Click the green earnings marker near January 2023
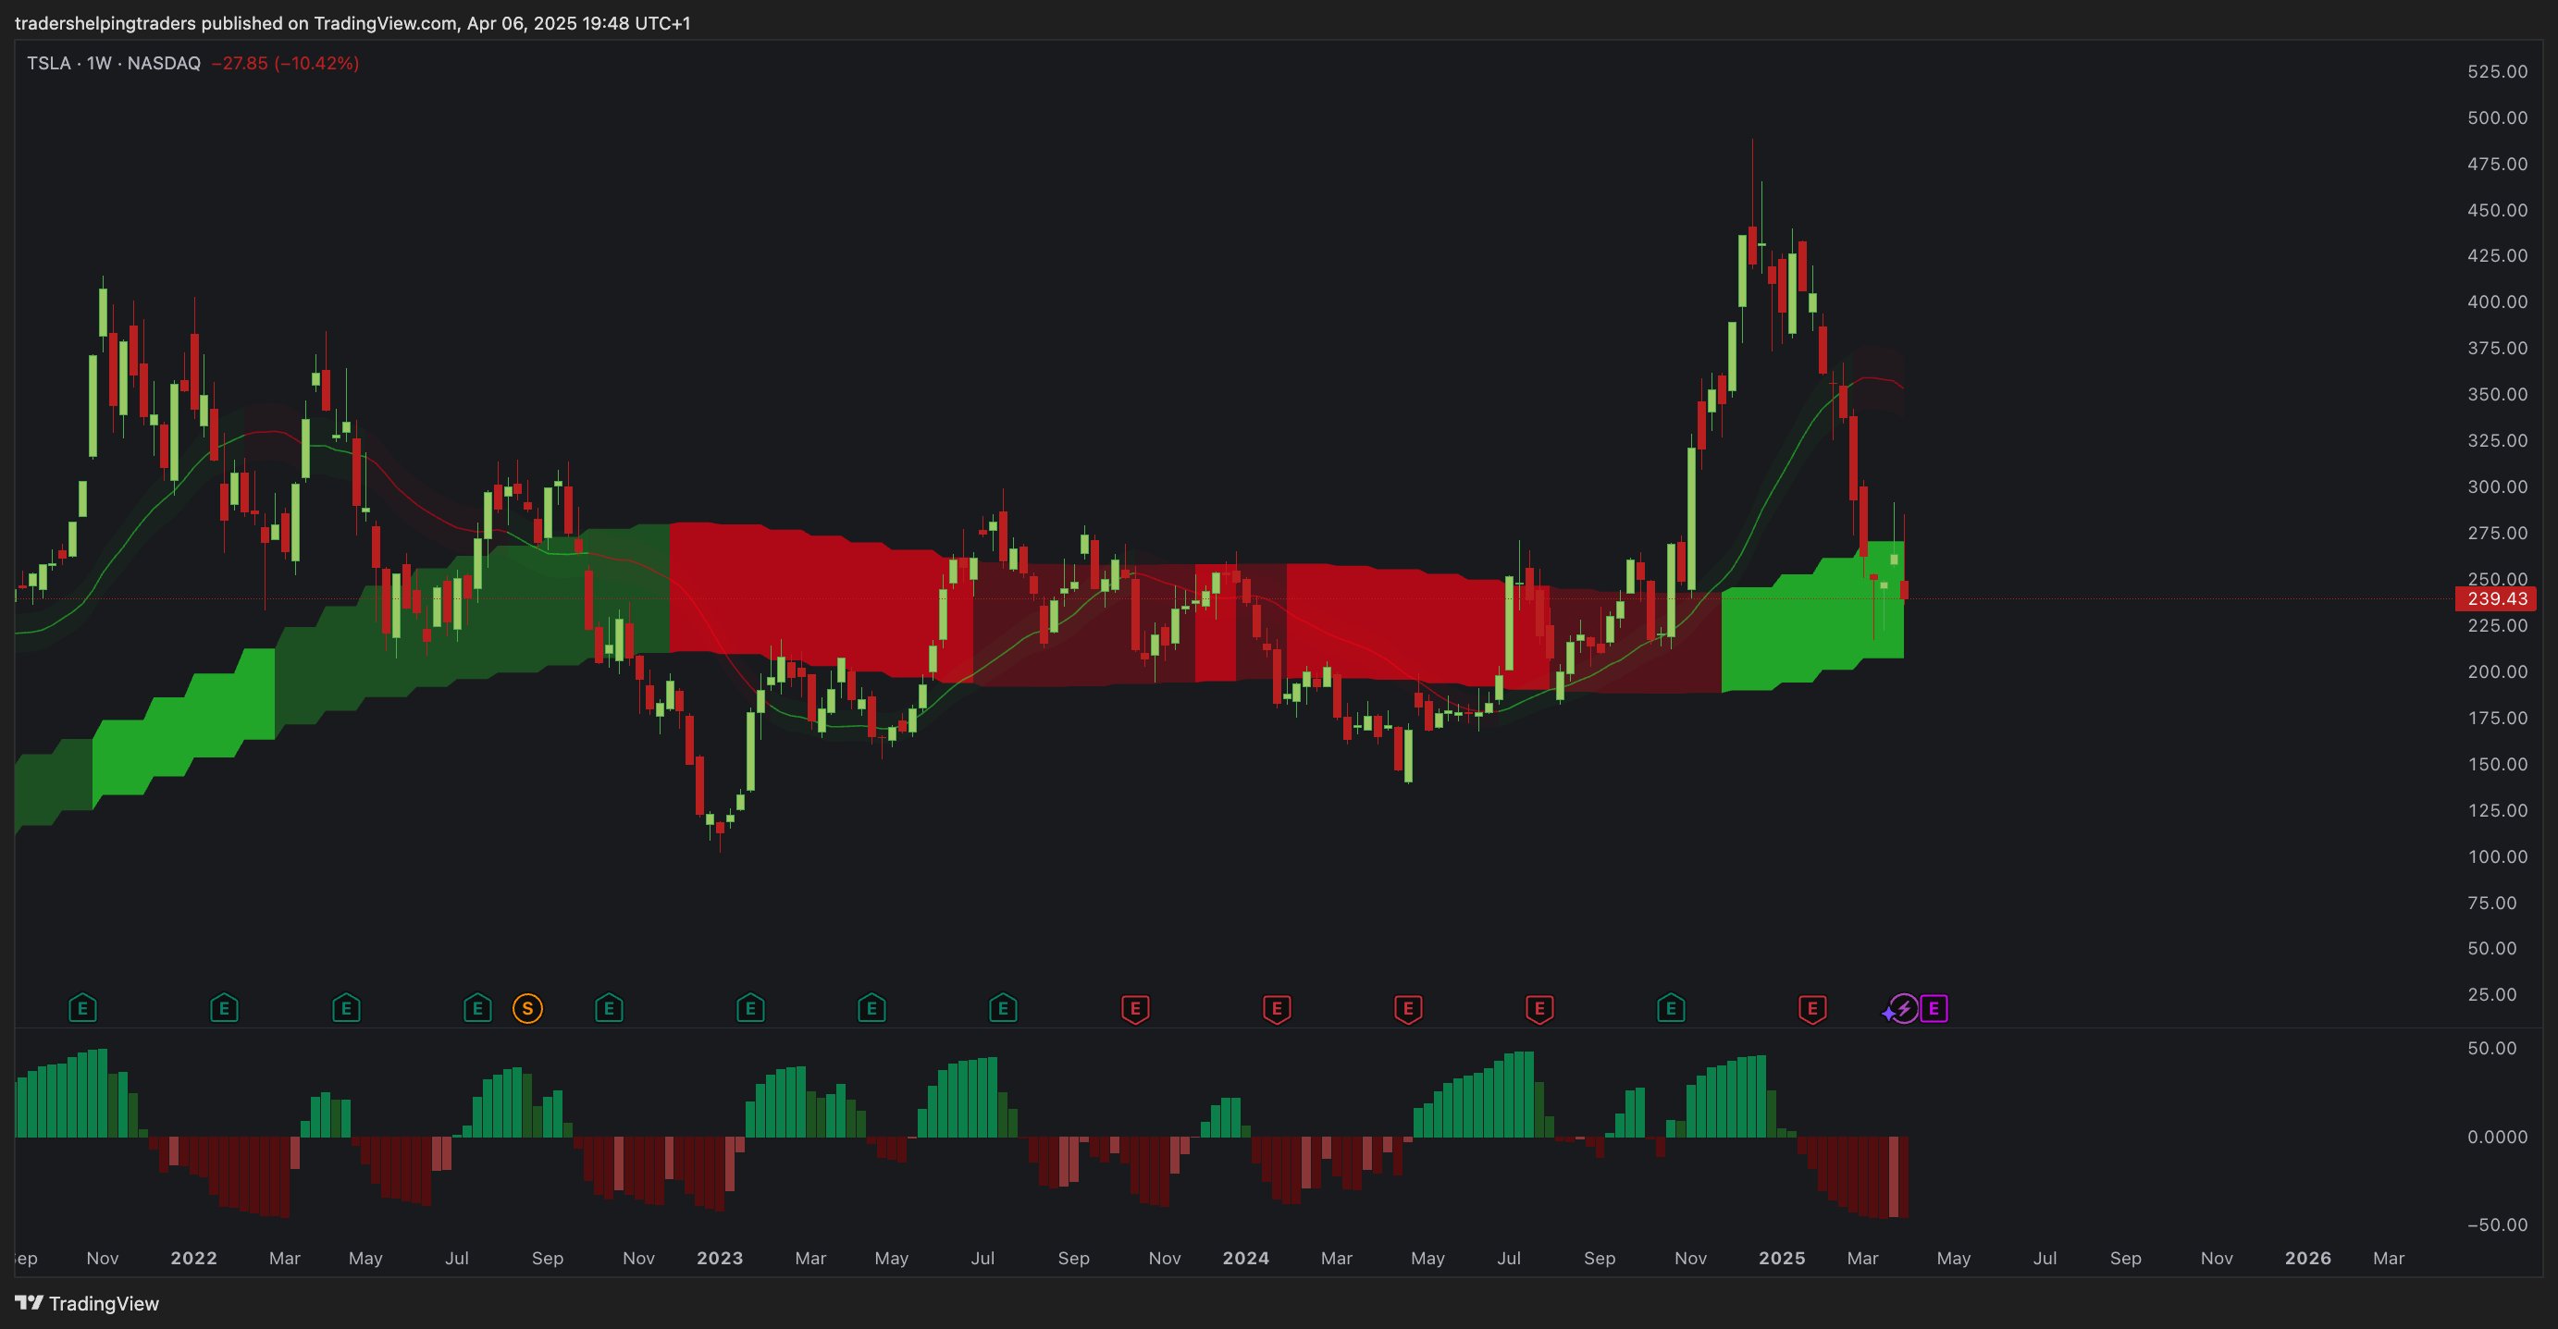The width and height of the screenshot is (2558, 1329). click(x=750, y=1009)
